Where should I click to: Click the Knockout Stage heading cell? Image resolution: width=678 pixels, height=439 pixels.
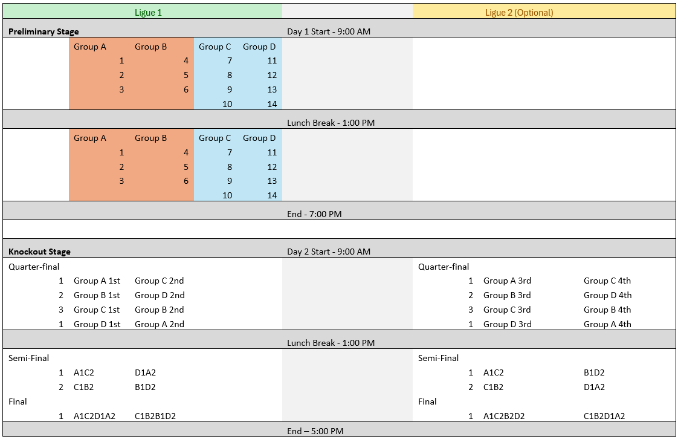coord(39,252)
